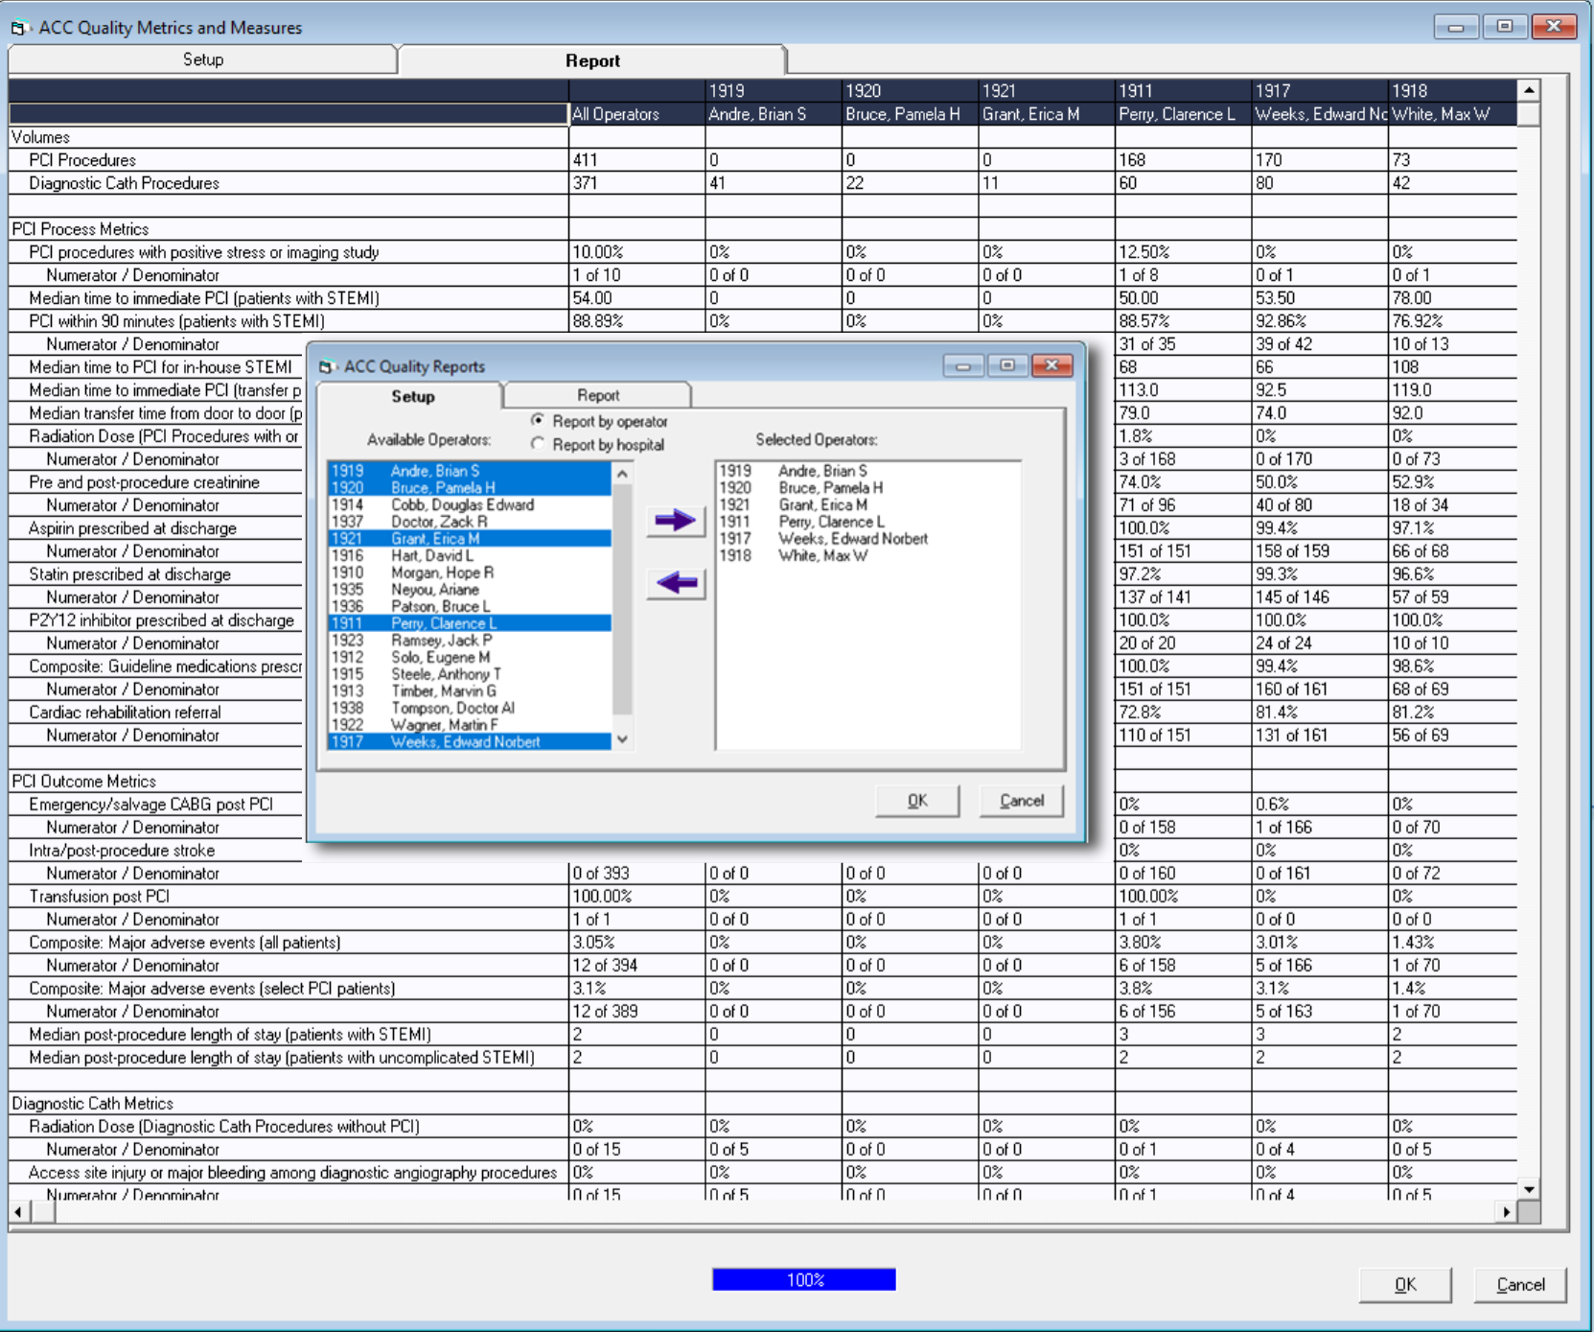Select Neyou, Ariane in Available Operators
Screen dimensions: 1594x1332
[470, 590]
